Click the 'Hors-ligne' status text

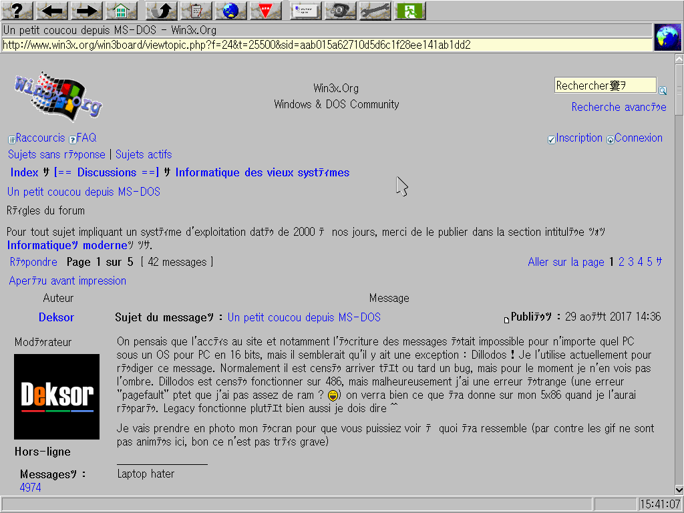click(42, 452)
